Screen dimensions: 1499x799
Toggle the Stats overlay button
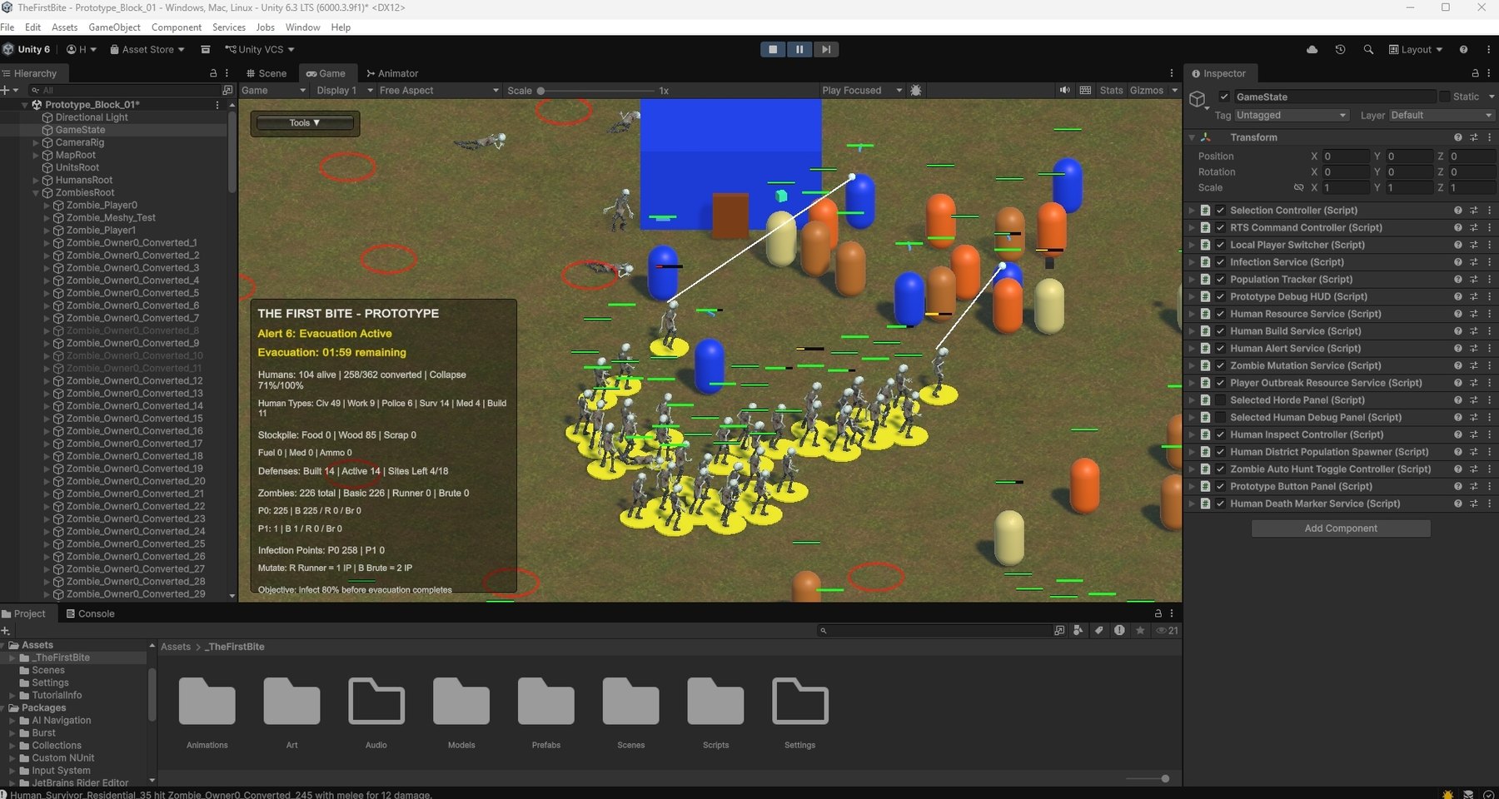1111,90
